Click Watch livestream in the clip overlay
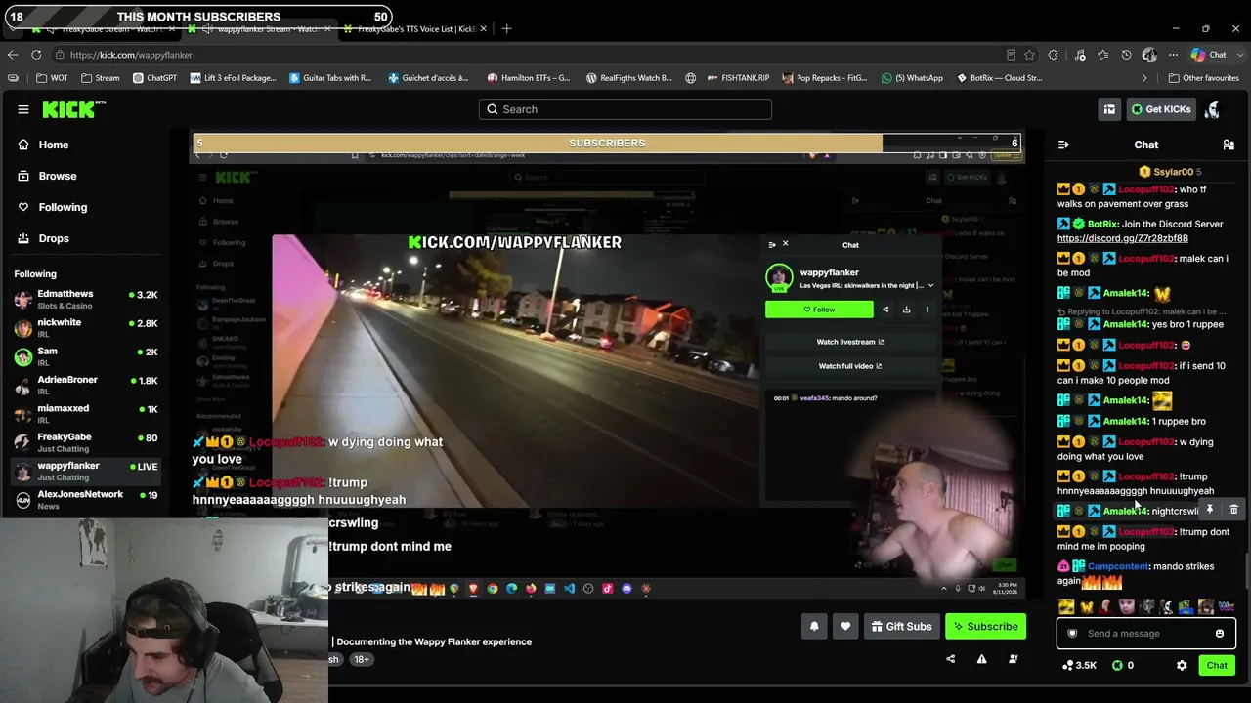 (x=849, y=342)
